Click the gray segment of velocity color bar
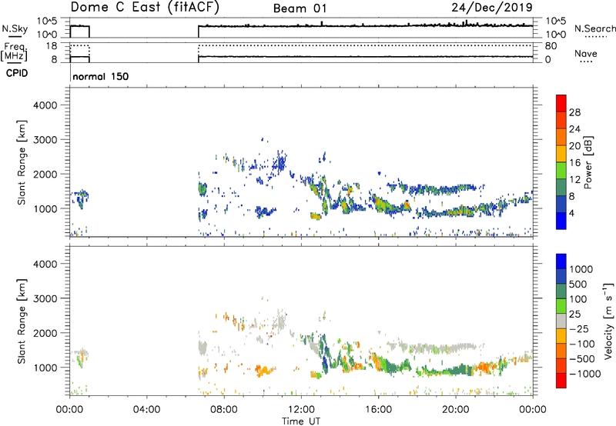This screenshot has height=426, width=616. [561, 321]
